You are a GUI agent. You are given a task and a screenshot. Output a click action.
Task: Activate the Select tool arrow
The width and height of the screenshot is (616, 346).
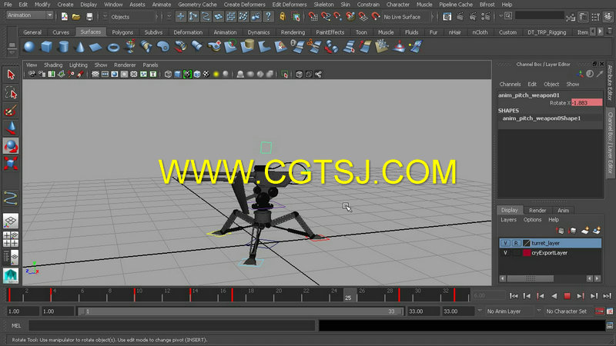click(x=11, y=75)
